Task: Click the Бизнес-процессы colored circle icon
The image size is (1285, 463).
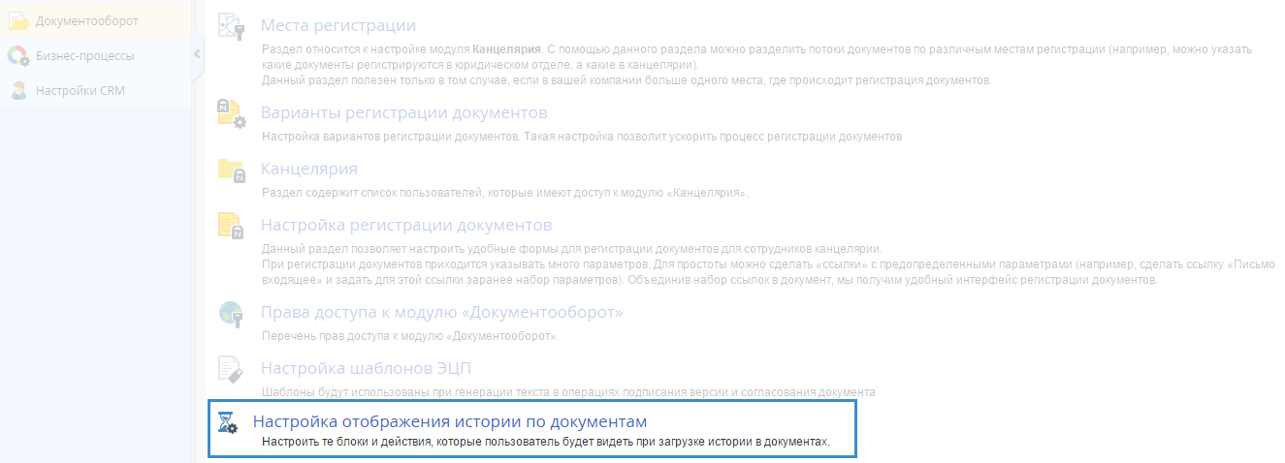Action: 18,55
